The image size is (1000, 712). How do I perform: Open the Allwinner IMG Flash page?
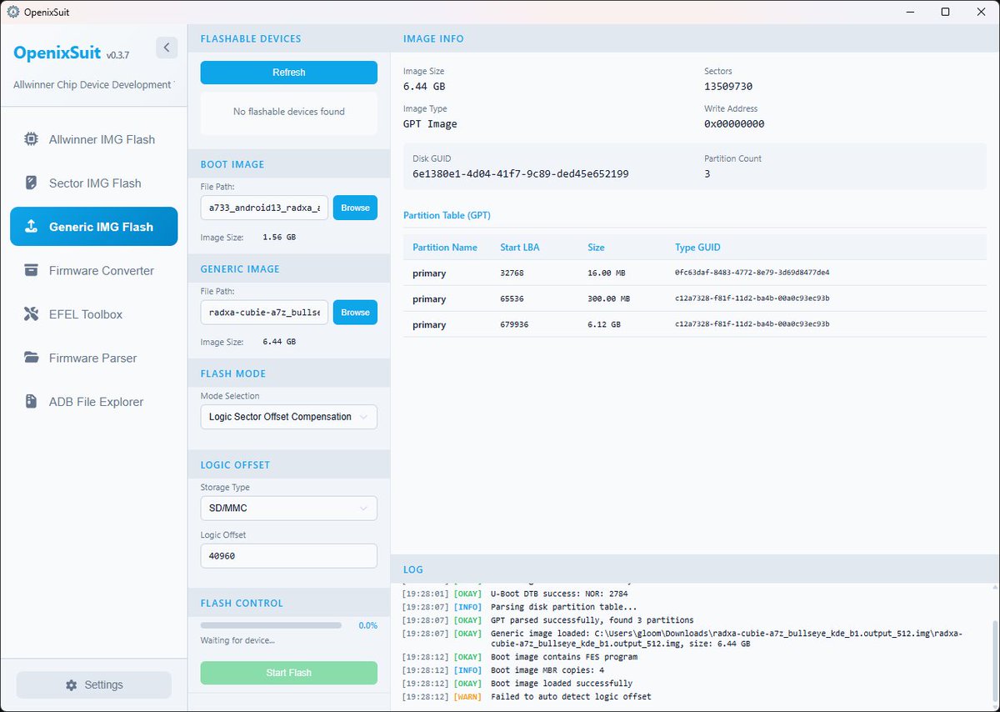(x=93, y=139)
